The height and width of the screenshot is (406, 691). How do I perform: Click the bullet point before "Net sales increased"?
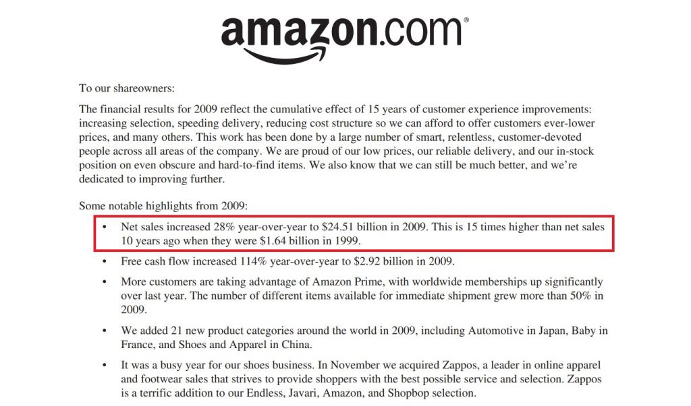(x=104, y=228)
